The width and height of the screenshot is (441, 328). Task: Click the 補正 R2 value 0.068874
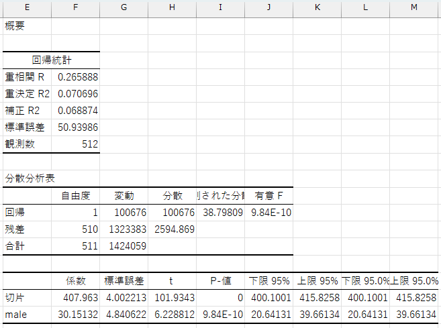[x=75, y=110]
